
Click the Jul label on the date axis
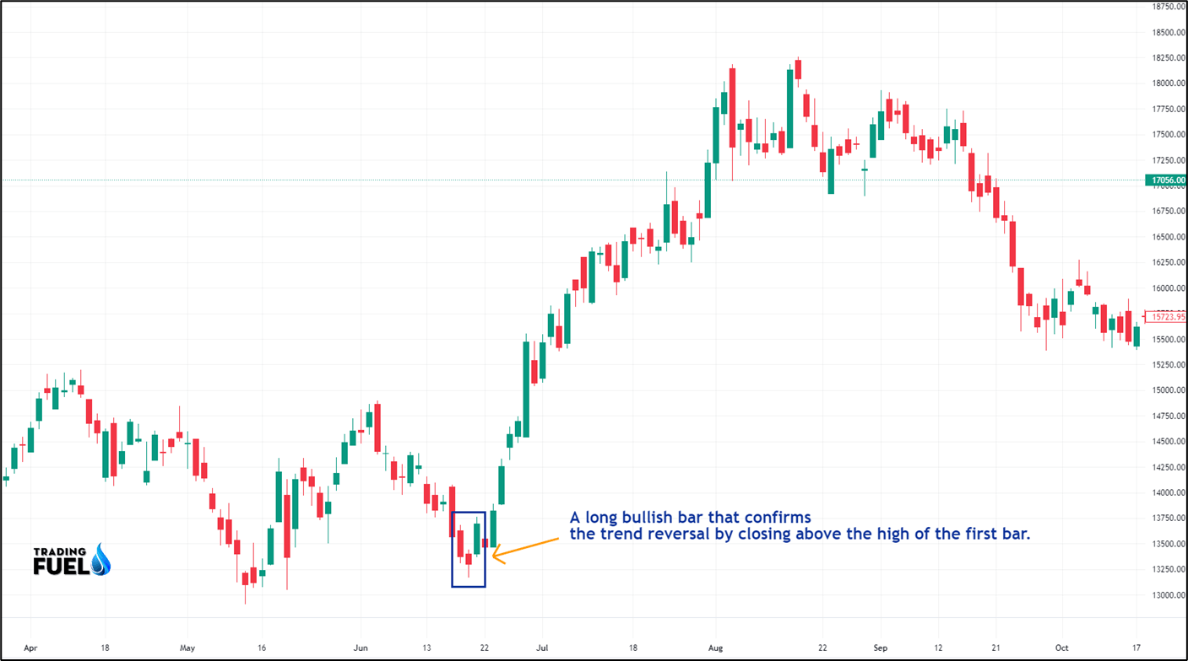click(x=542, y=648)
